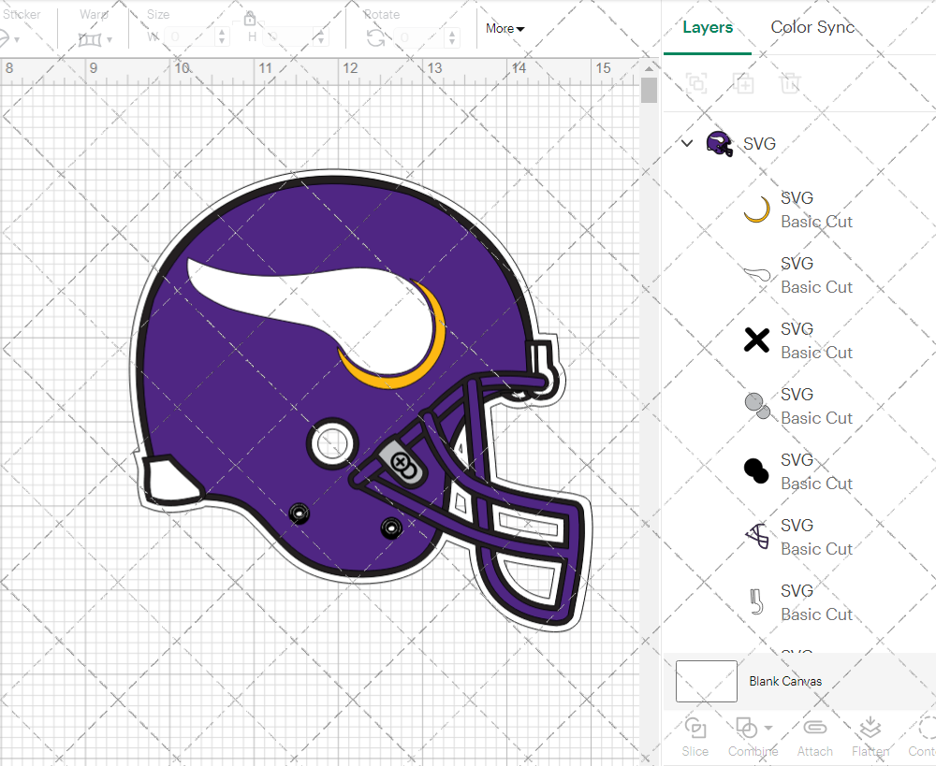Open the More dropdown menu
This screenshot has width=936, height=766.
(505, 29)
